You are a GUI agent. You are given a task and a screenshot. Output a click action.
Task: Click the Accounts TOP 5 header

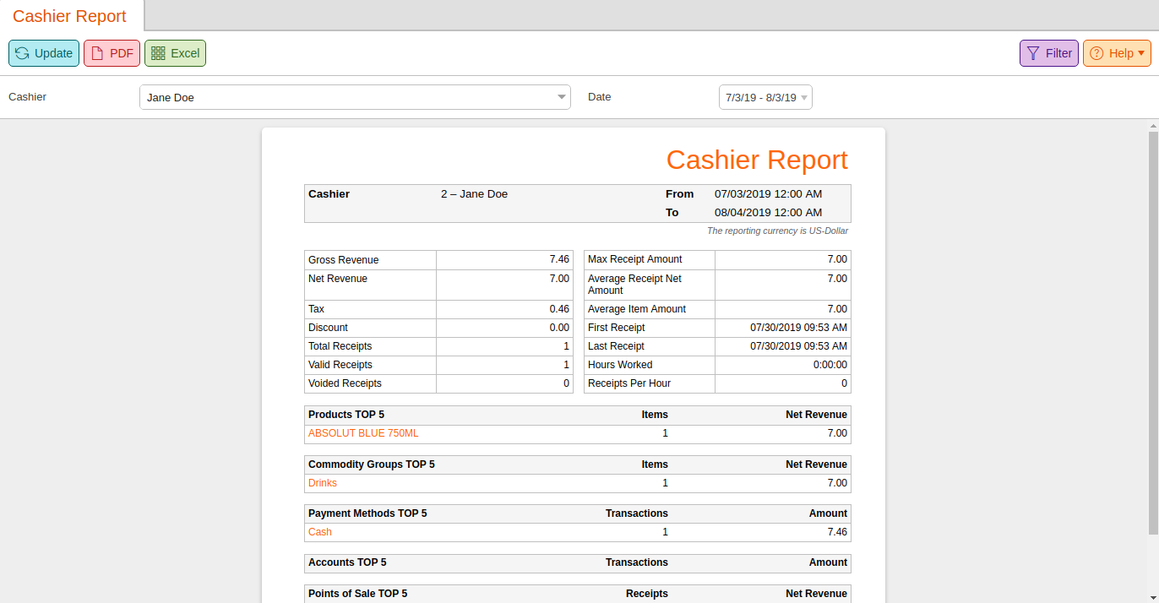pyautogui.click(x=347, y=562)
